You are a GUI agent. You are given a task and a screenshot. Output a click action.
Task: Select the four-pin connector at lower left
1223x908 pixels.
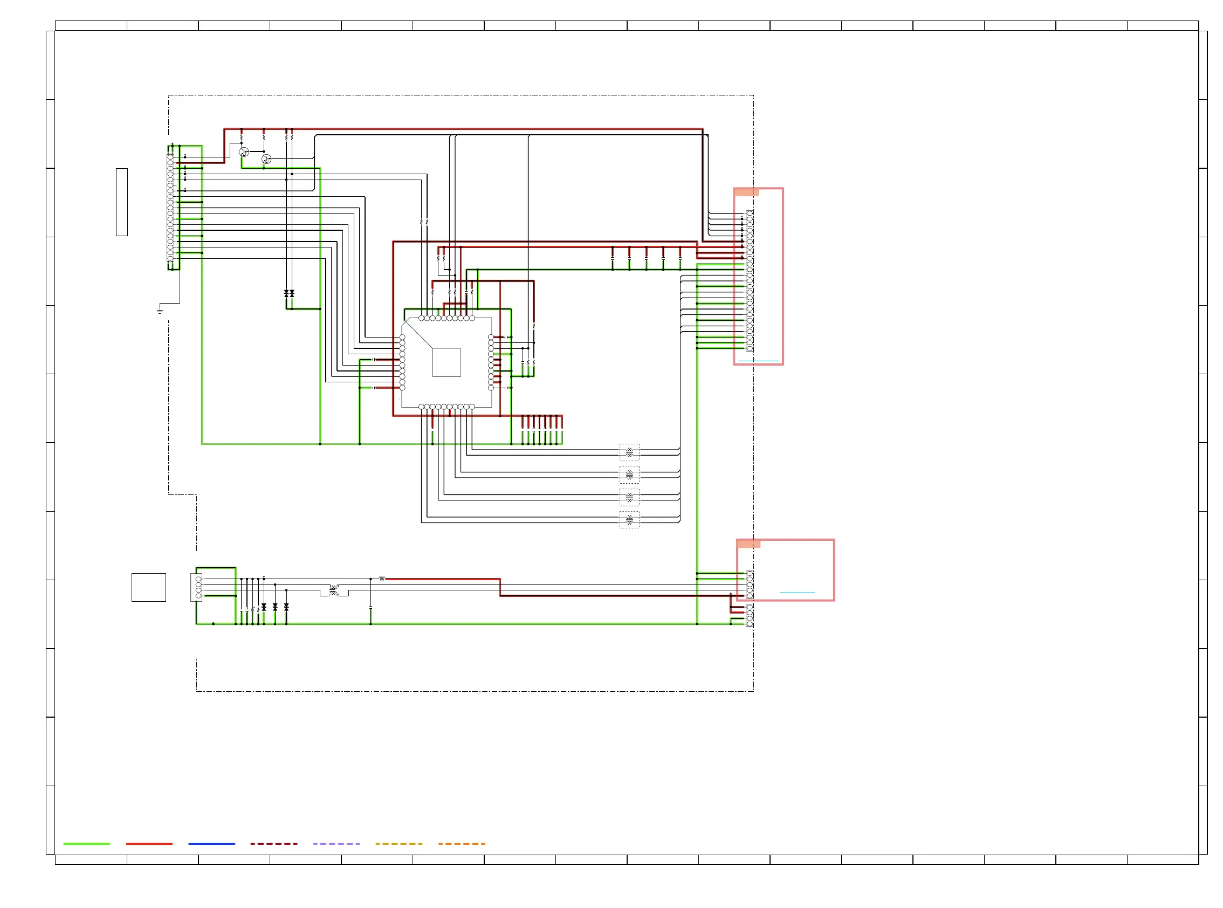[197, 587]
